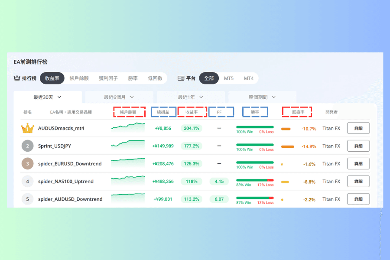Click the rank 2 silver badge
Viewport: 390px width, 260px height.
[x=28, y=146]
